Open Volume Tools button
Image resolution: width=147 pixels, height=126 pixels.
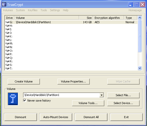88,103
